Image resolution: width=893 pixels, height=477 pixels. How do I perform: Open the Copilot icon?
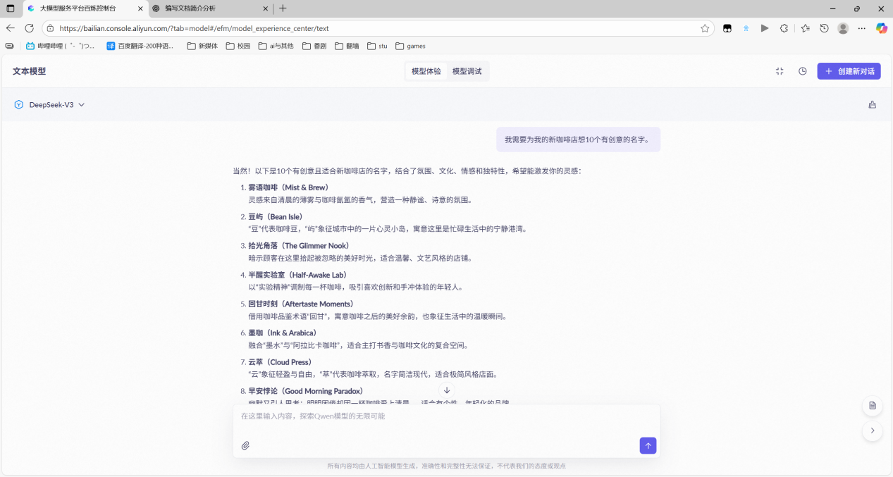coord(881,28)
